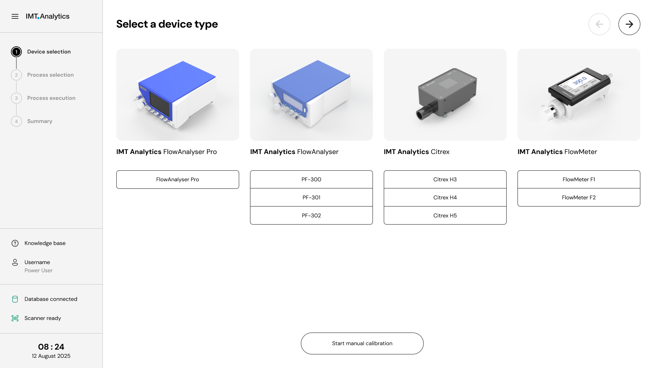The image size is (655, 368).
Task: Click the IMT Analytics logo
Action: 48,16
